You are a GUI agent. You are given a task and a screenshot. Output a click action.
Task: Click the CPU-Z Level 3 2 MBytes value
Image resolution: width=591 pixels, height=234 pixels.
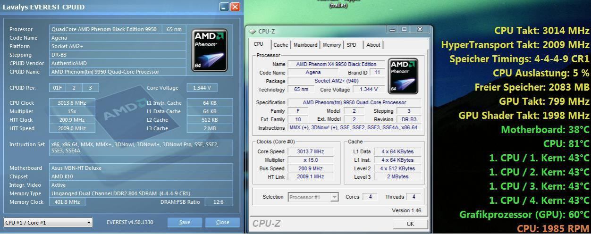point(397,177)
